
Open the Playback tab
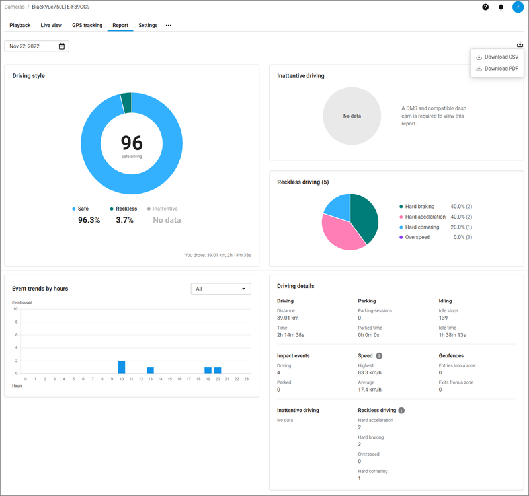[x=20, y=26]
